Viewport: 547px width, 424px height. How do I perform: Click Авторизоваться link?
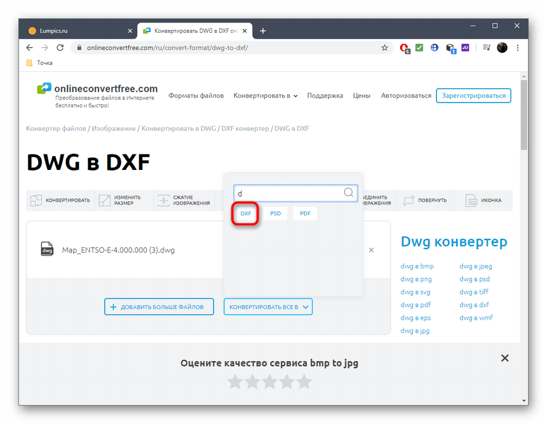(406, 96)
